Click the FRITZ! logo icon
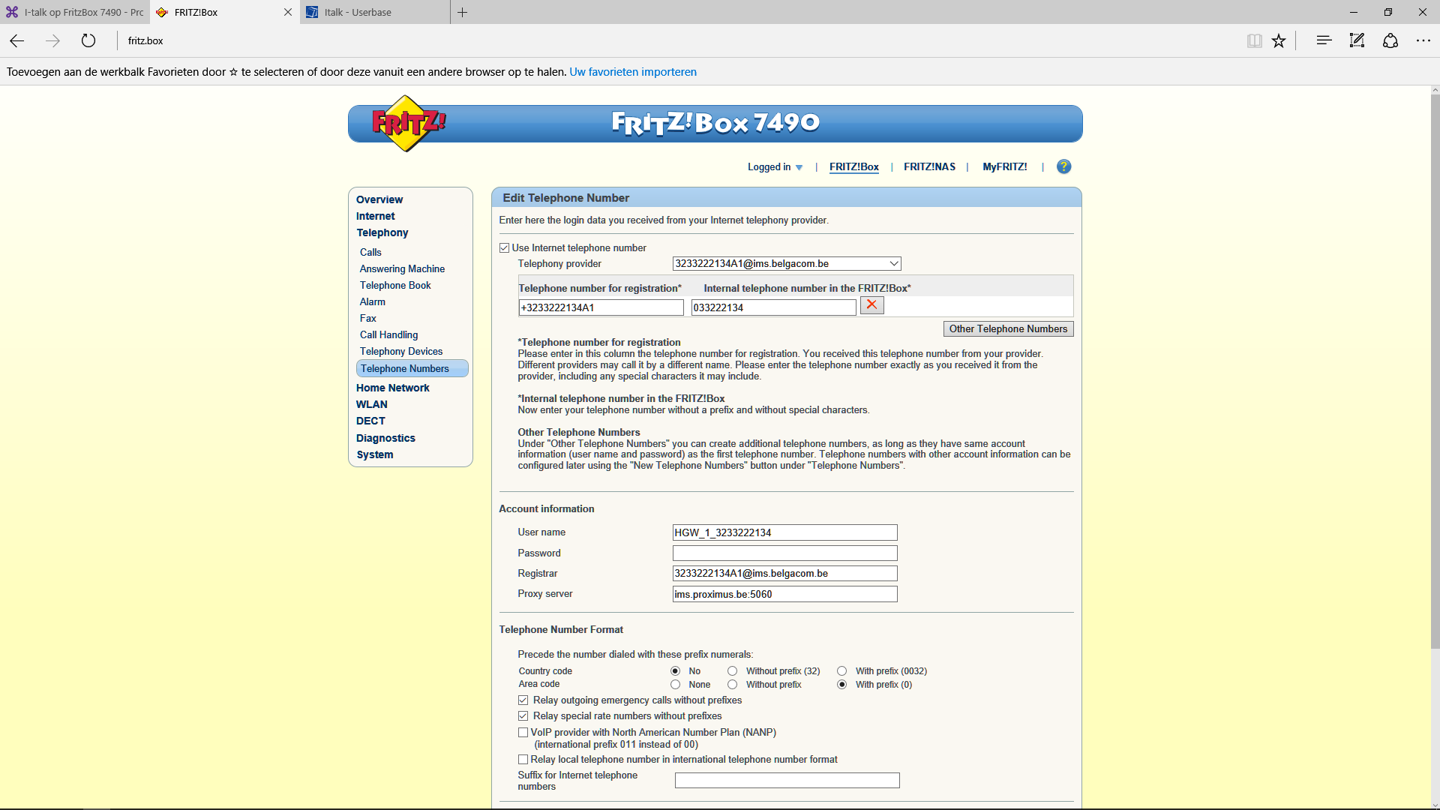1440x810 pixels. 408,123
